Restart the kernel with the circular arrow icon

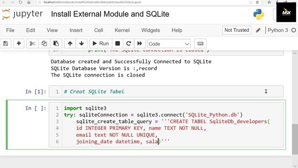[129, 43]
